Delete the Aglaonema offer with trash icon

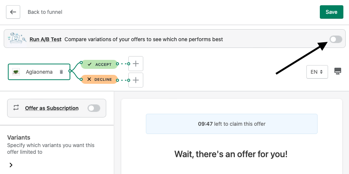click(61, 72)
